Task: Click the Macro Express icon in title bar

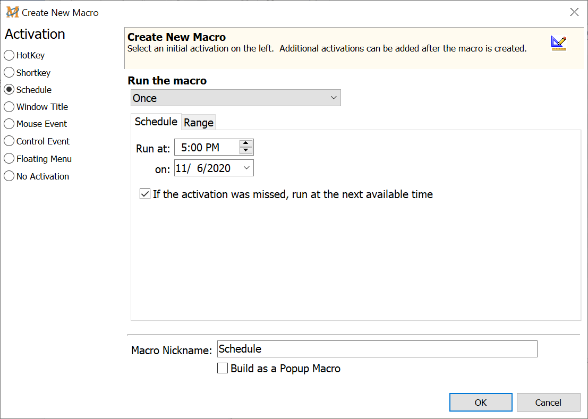Action: point(12,12)
